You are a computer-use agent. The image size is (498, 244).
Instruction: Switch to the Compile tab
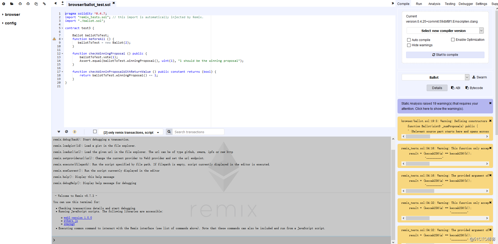pyautogui.click(x=403, y=4)
